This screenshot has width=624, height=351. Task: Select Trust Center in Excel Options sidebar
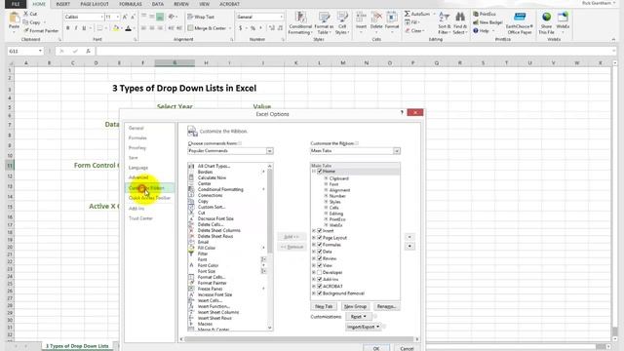[x=140, y=218]
